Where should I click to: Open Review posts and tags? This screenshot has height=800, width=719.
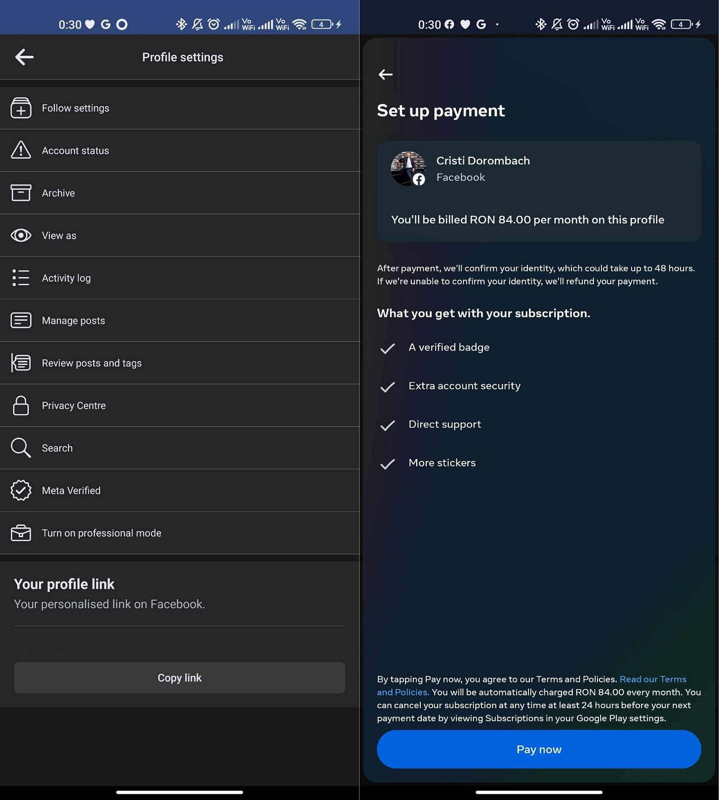click(x=180, y=363)
